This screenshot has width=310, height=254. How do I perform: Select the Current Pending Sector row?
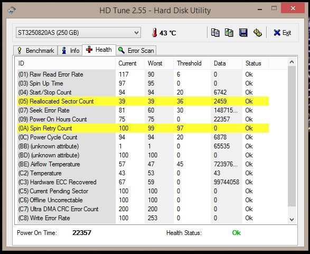click(143, 191)
